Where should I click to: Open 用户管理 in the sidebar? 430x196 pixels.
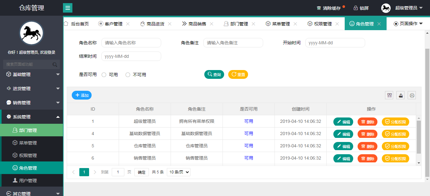(28, 181)
